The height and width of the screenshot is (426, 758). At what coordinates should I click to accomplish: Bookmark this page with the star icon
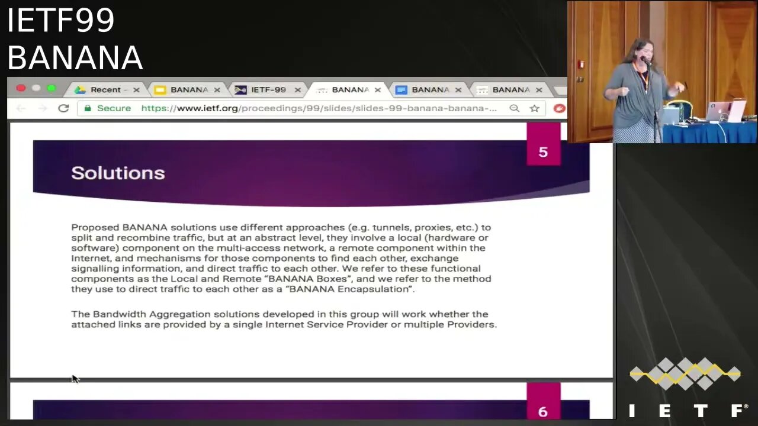(534, 108)
